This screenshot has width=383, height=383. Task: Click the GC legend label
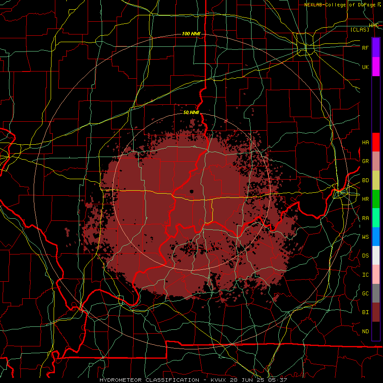coord(365,294)
